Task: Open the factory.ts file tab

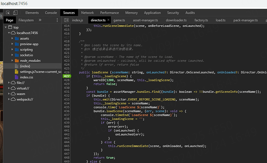Action: click(201, 20)
